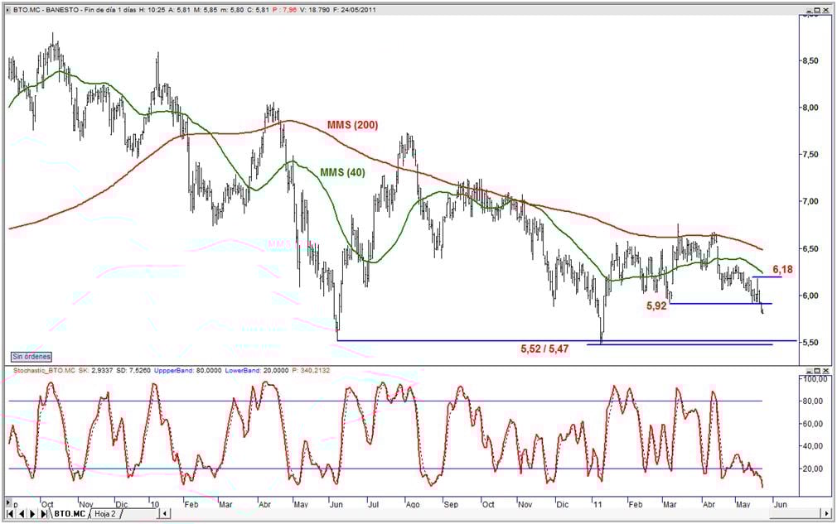Go to the first sheet navigation arrow

(10, 513)
